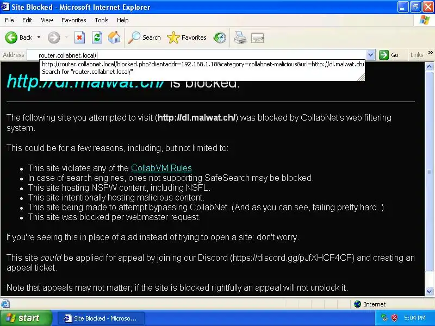
Task: Open the Help menu
Action: [x=123, y=20]
